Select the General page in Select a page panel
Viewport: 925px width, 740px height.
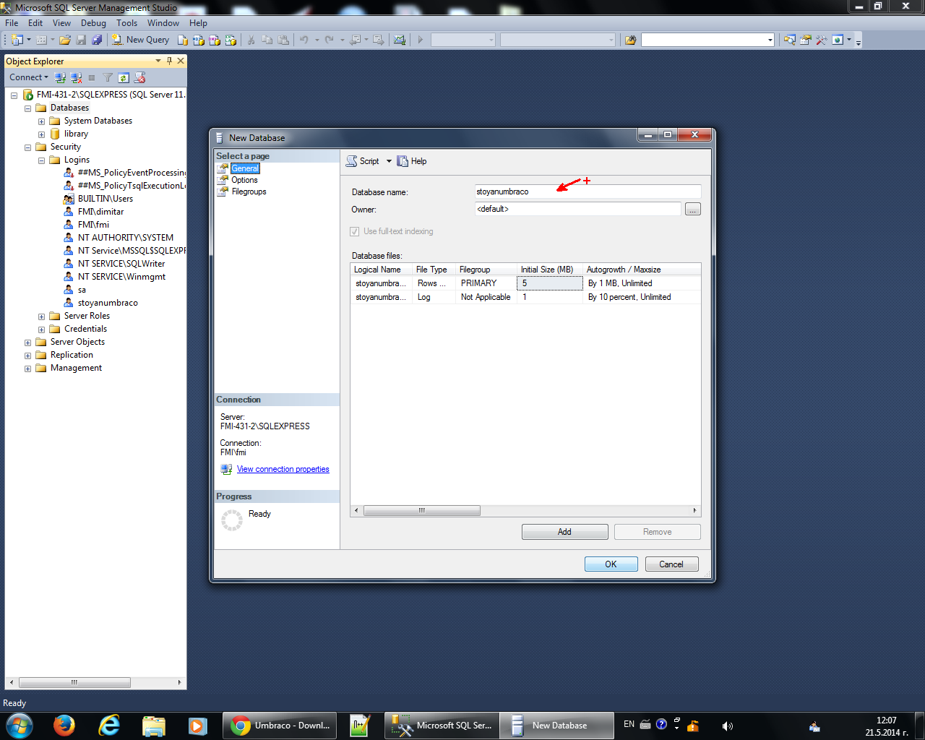[x=244, y=168]
